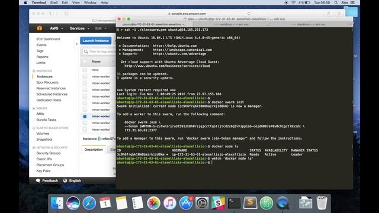Click the Launch Instance button

tap(96, 41)
